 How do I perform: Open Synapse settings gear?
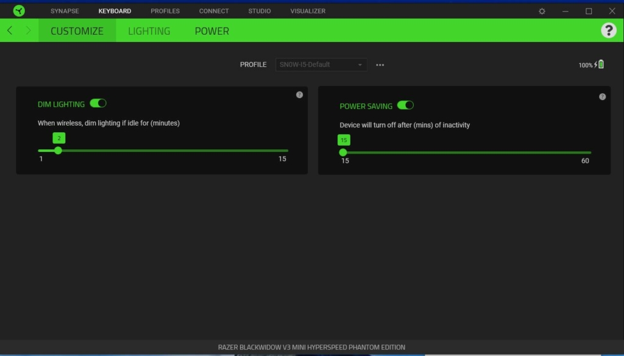click(542, 11)
